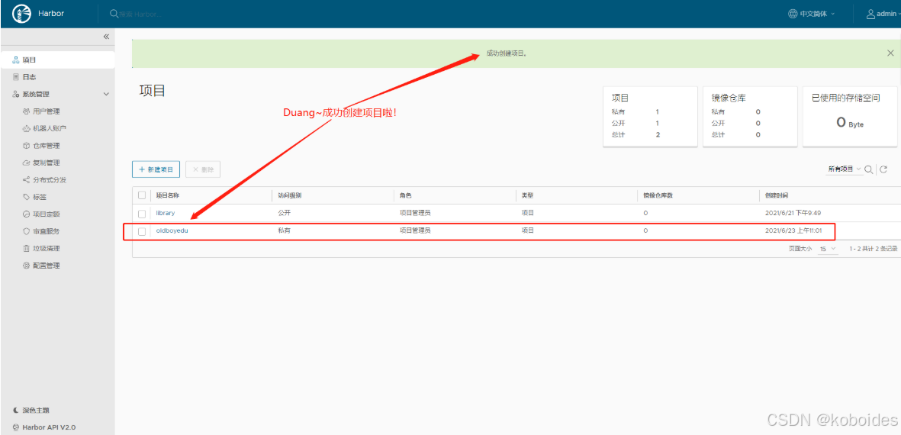
Task: Click the 仓库管理 registries cube icon
Action: [26, 146]
